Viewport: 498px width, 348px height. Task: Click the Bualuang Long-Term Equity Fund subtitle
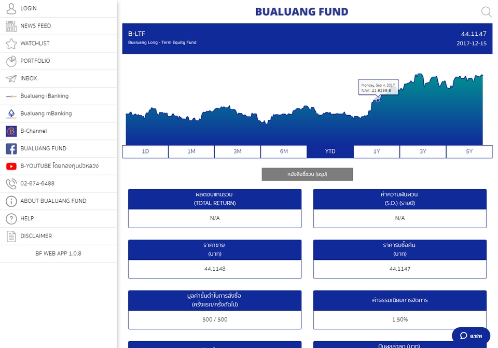162,43
